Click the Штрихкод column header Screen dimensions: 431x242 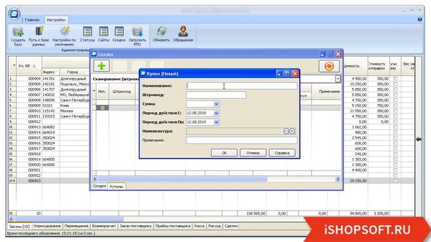coord(121,91)
